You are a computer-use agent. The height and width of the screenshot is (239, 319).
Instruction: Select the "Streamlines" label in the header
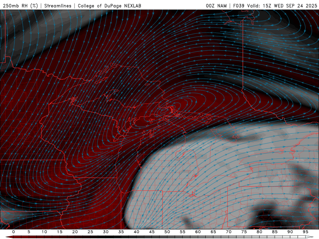click(58, 6)
